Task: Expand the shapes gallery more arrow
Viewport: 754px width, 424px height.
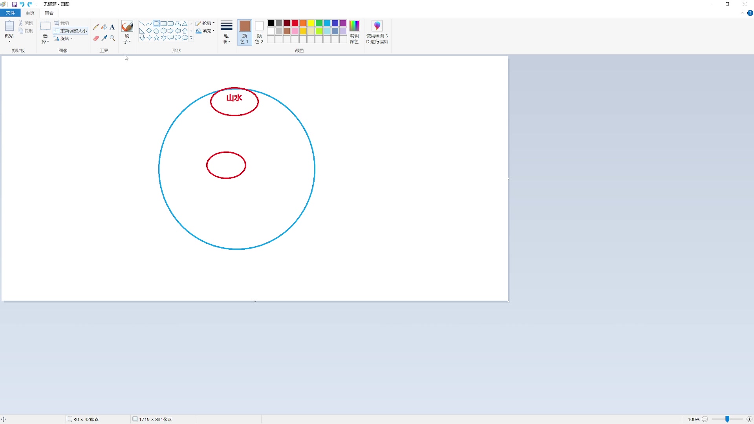Action: click(x=191, y=38)
